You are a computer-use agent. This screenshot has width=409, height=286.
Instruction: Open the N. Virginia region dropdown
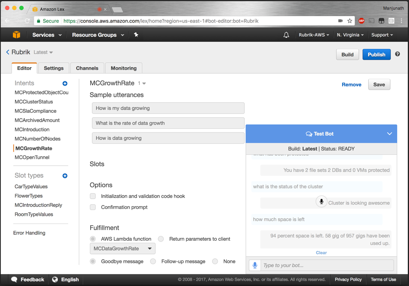pyautogui.click(x=350, y=35)
